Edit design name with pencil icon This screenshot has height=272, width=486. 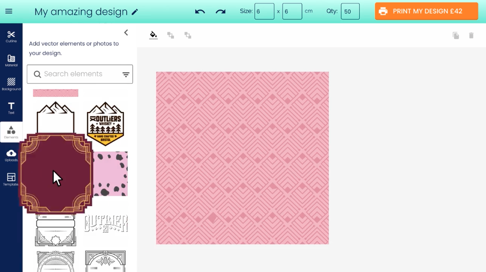click(135, 12)
